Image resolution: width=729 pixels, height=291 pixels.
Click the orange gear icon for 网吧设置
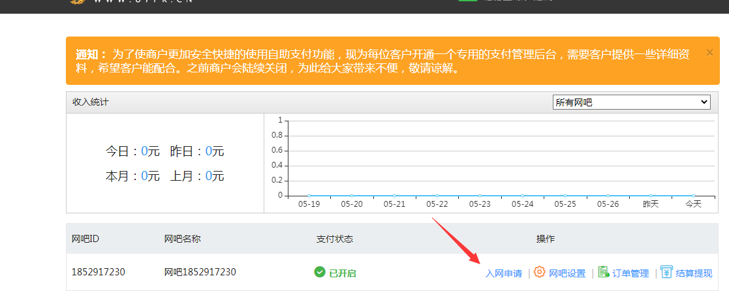(x=539, y=272)
